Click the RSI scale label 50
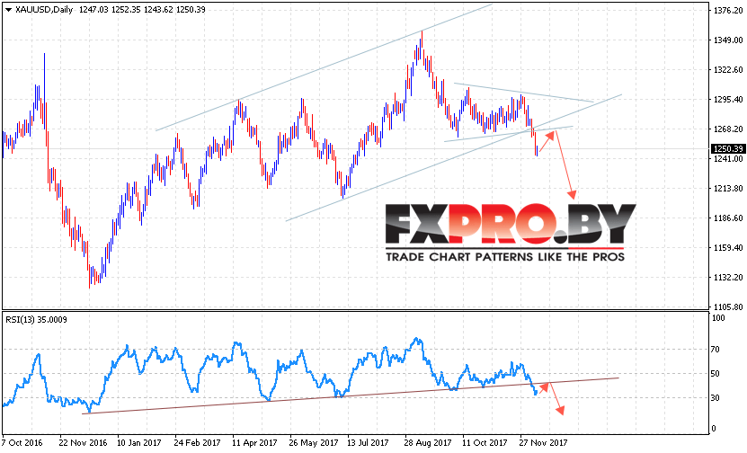This screenshot has height=453, width=747. pos(715,373)
